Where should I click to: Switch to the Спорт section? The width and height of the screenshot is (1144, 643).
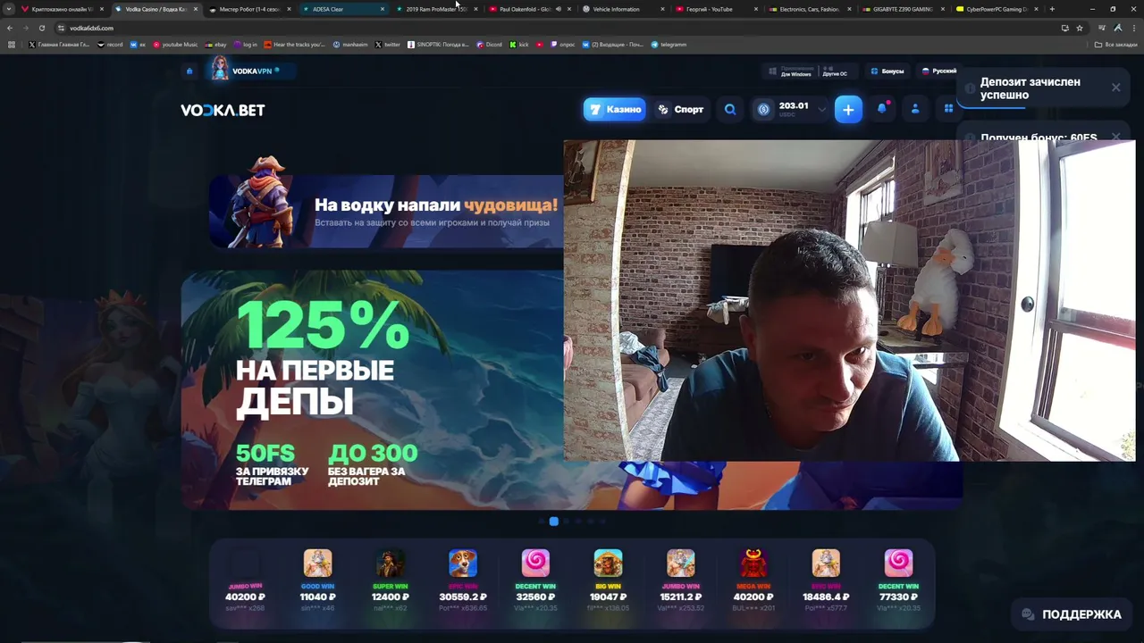(x=681, y=110)
